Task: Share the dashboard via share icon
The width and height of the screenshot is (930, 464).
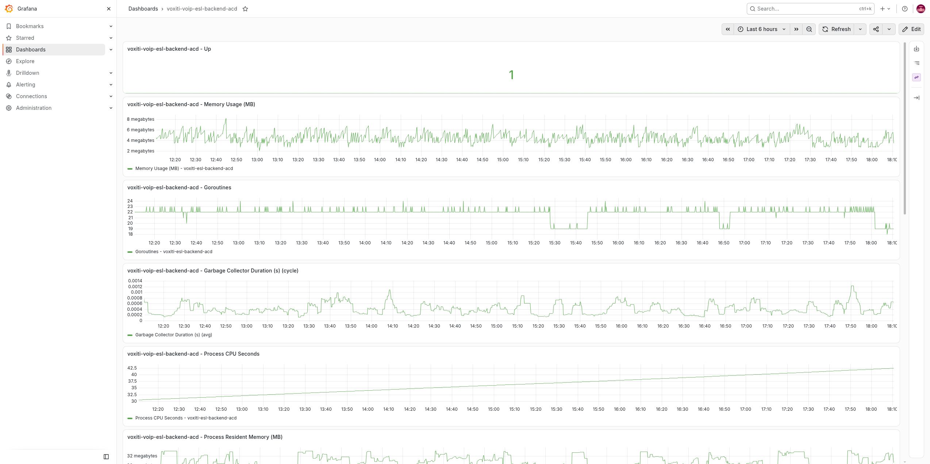Action: tap(876, 29)
